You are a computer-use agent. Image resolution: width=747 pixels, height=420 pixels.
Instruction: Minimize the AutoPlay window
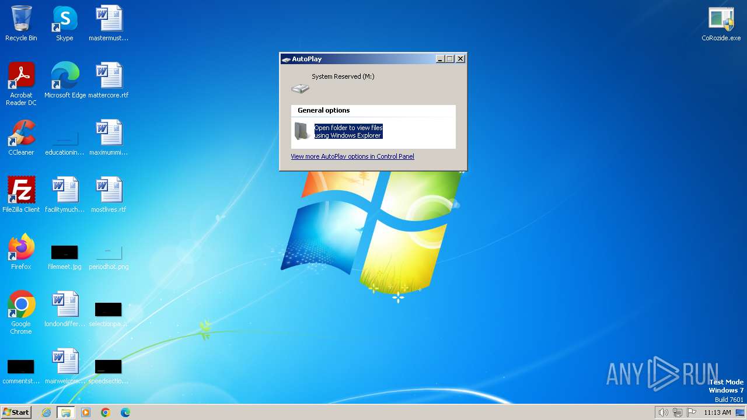point(441,59)
